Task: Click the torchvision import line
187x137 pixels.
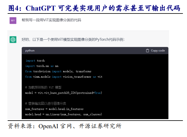Action: pos(58,71)
